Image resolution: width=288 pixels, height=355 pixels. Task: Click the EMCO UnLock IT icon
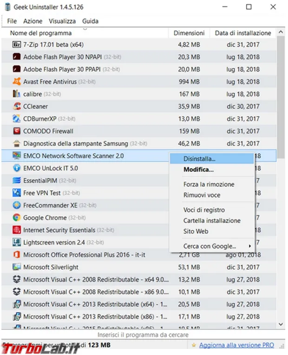pyautogui.click(x=17, y=168)
